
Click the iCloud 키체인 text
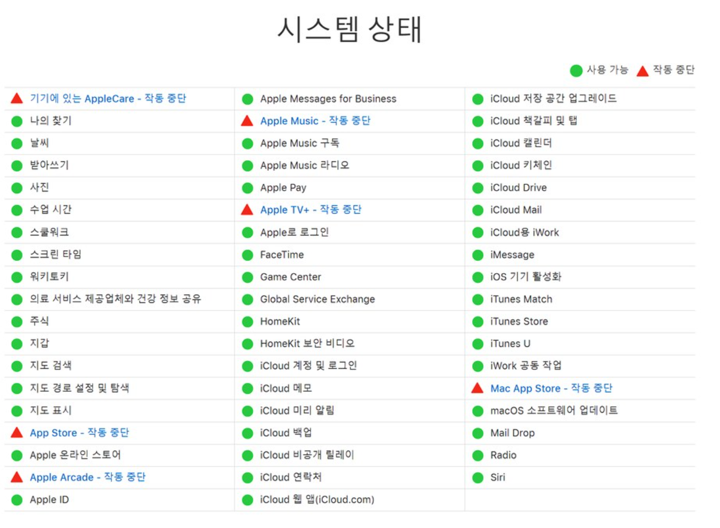521,165
